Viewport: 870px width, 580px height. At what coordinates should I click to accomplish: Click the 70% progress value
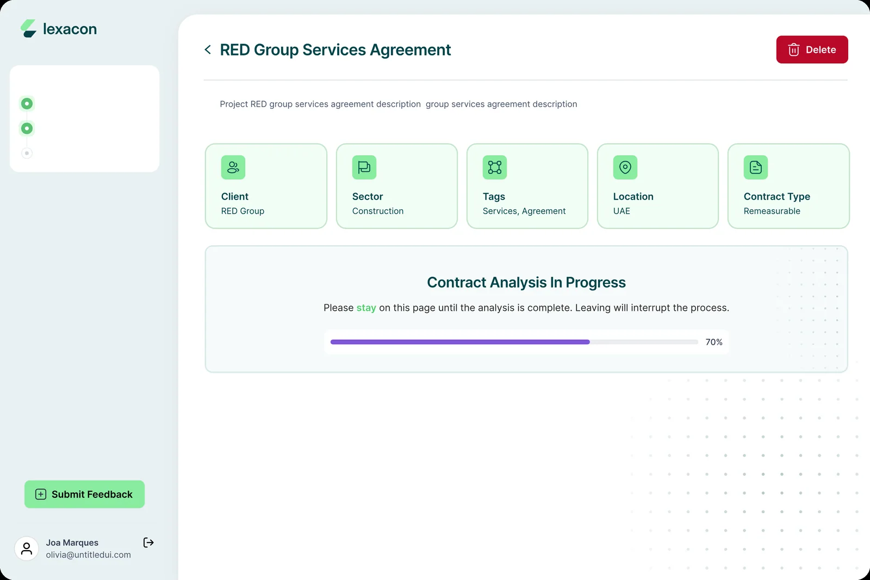coord(714,342)
